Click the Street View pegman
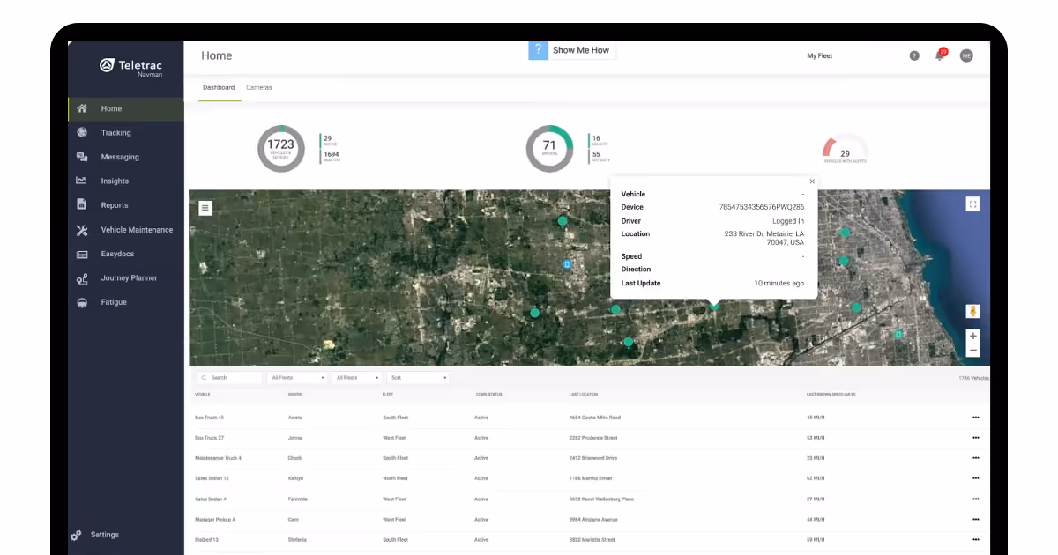Image resolution: width=1058 pixels, height=555 pixels. coord(973,311)
